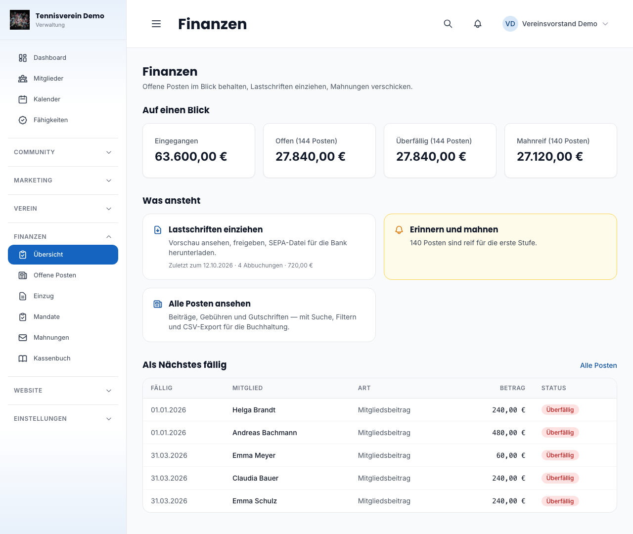This screenshot has width=633, height=534.
Task: Open Mitglieder in sidebar
Action: 63,79
